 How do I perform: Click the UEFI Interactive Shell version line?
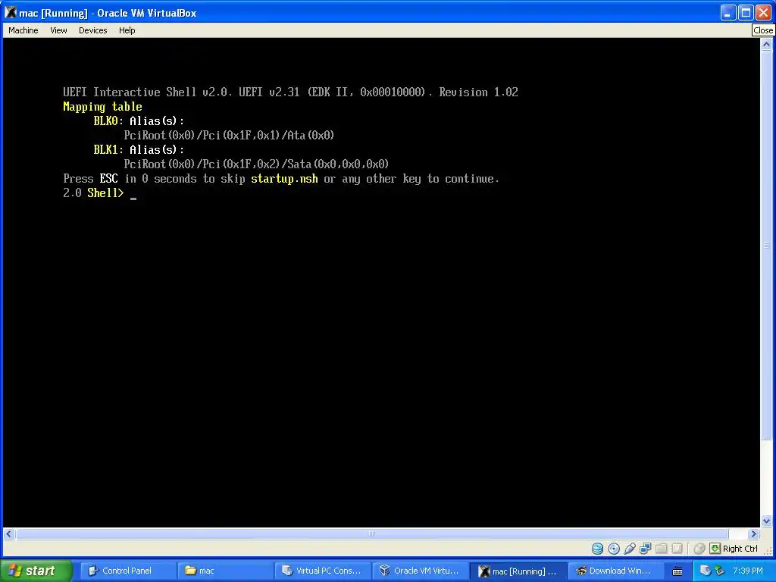[290, 92]
